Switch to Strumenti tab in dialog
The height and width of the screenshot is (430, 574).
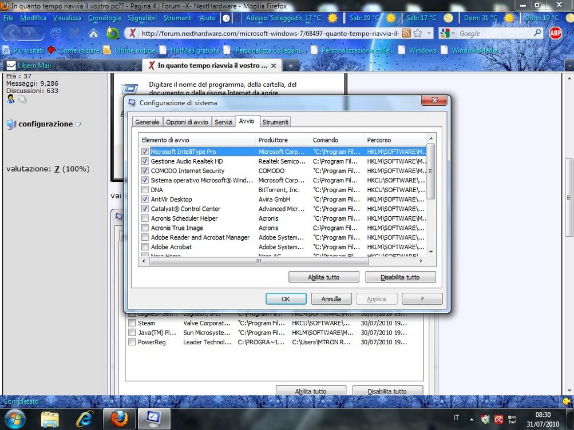coord(275,122)
